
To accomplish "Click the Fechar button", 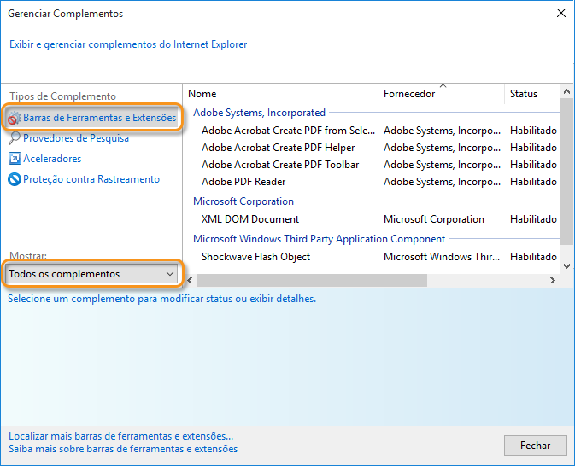I will (535, 446).
